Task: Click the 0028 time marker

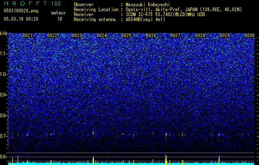Action: [x=200, y=35]
